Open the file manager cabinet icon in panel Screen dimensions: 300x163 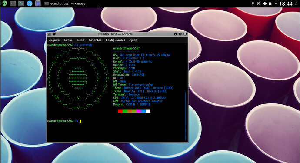click(38, 3)
